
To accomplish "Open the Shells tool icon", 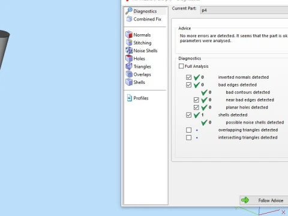I will pos(129,82).
